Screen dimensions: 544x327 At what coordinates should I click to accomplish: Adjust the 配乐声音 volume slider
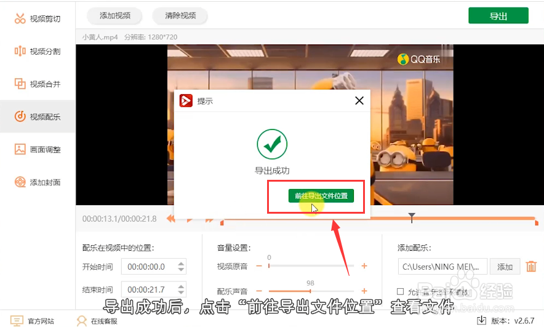(311, 291)
